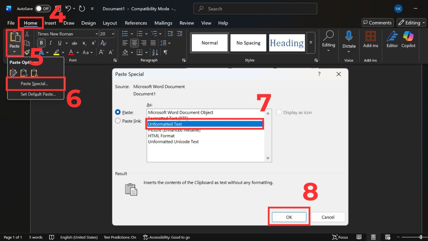
Task: Click the Bold formatting icon
Action: 41,43
